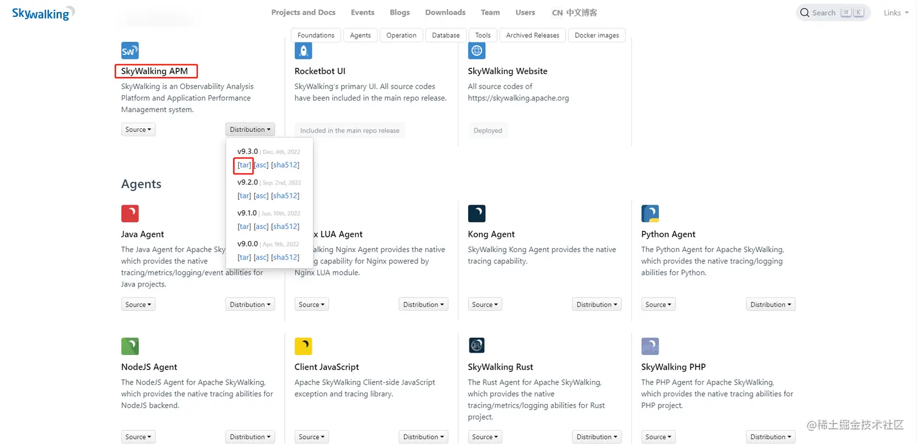Viewport: 917px width, 444px height.
Task: Click the NodeJS Agent green icon
Action: point(130,346)
